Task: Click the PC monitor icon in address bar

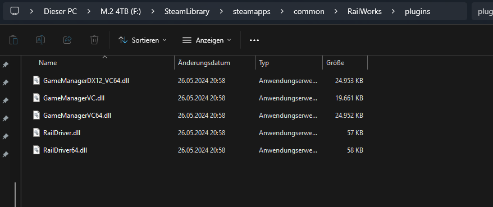Action: click(15, 11)
